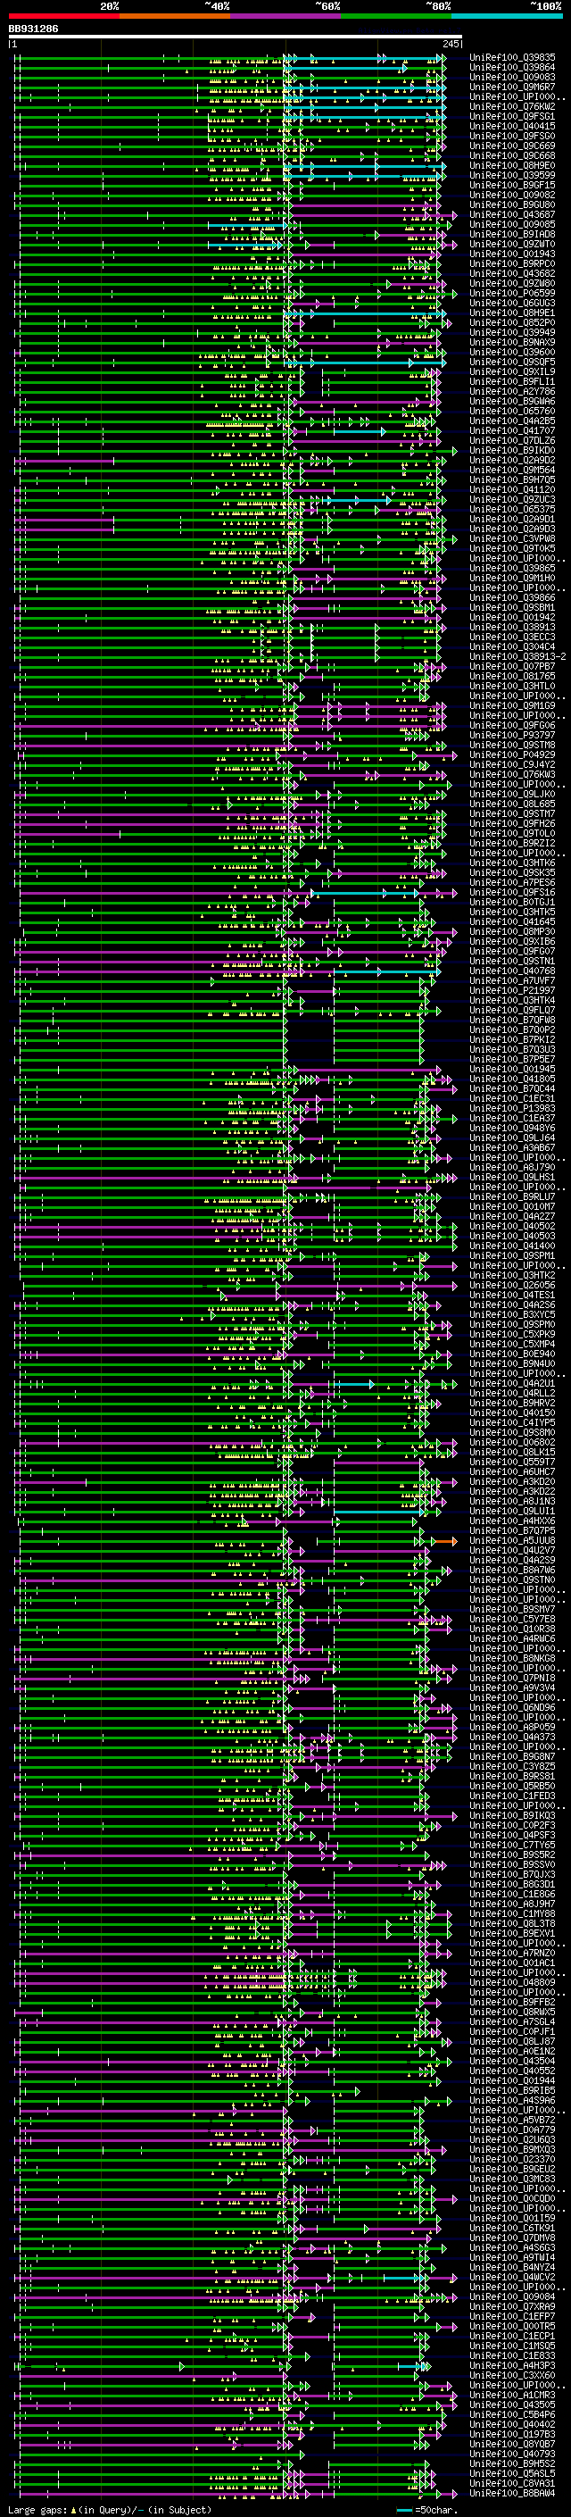571x2517 pixels.
Task: Open hit UniRef100_Q76KW2
Action: click(x=512, y=106)
